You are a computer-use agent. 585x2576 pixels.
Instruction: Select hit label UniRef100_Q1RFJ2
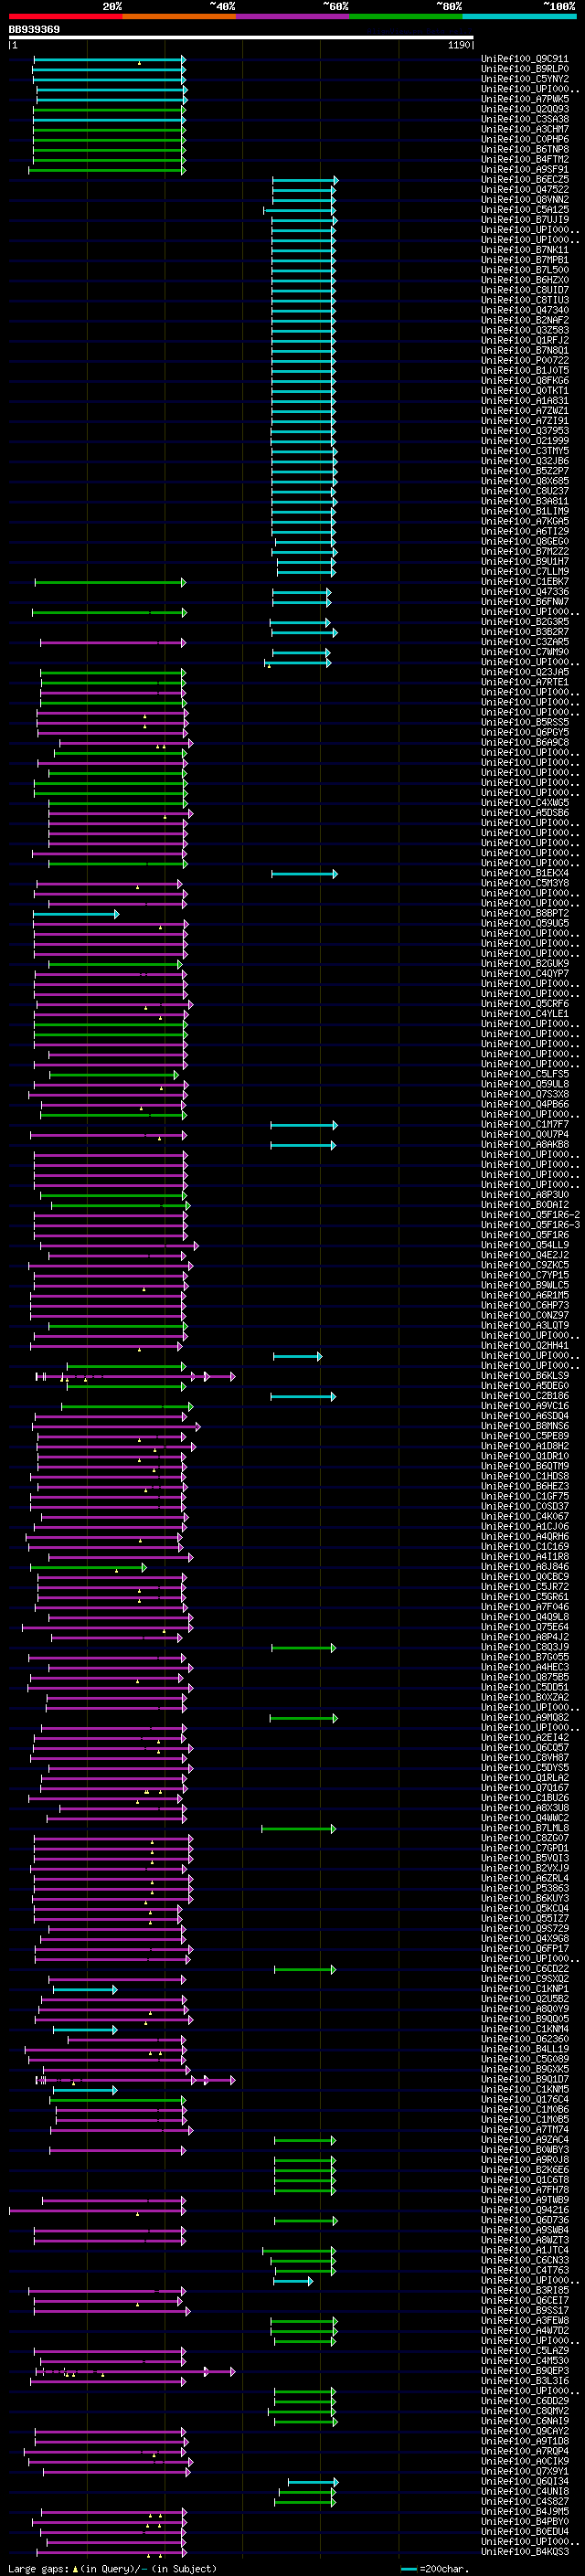pos(524,340)
